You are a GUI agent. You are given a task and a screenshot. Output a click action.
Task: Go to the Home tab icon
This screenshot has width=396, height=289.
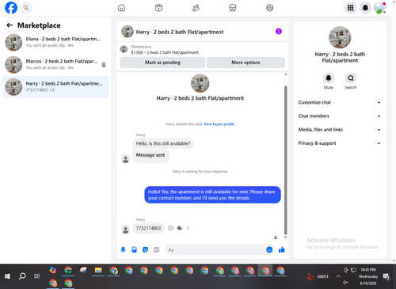click(121, 8)
